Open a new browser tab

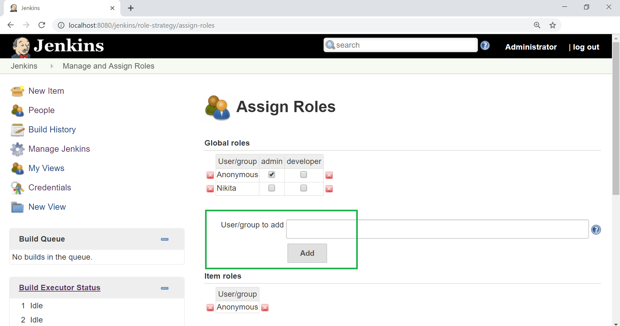click(131, 8)
